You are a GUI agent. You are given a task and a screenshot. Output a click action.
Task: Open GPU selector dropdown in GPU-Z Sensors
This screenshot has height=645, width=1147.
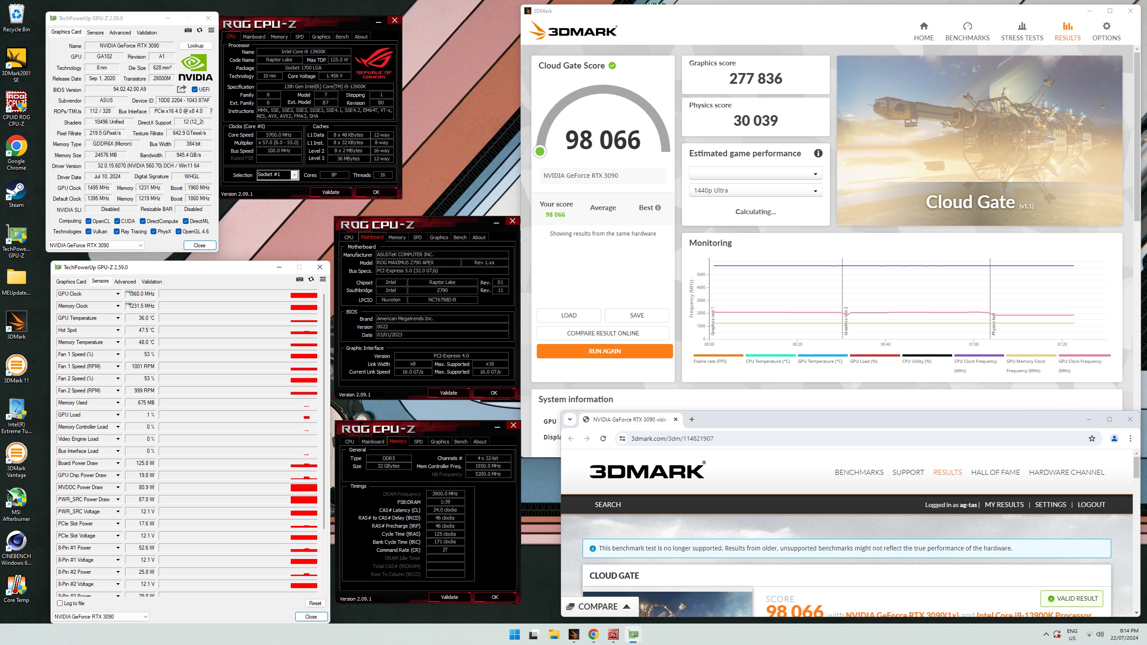coord(101,616)
